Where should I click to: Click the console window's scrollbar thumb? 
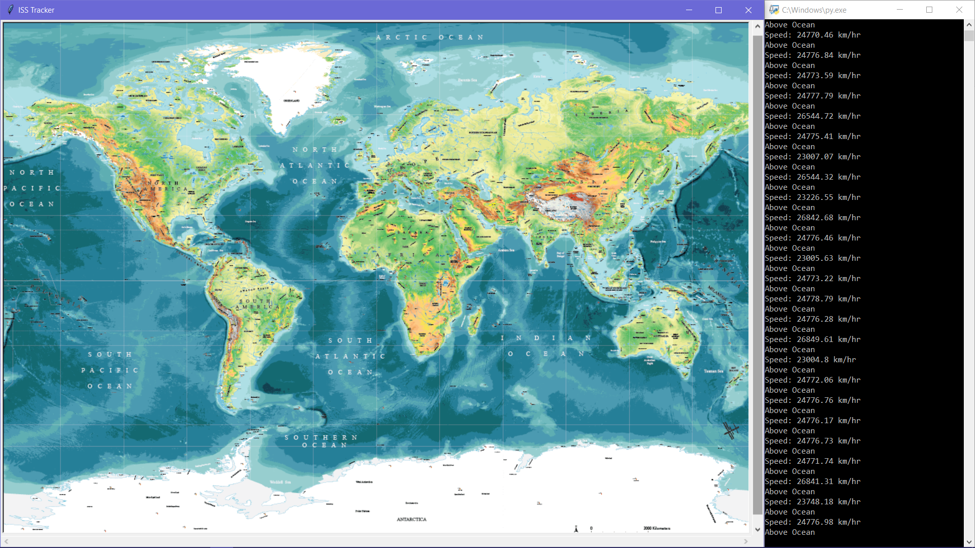(969, 36)
